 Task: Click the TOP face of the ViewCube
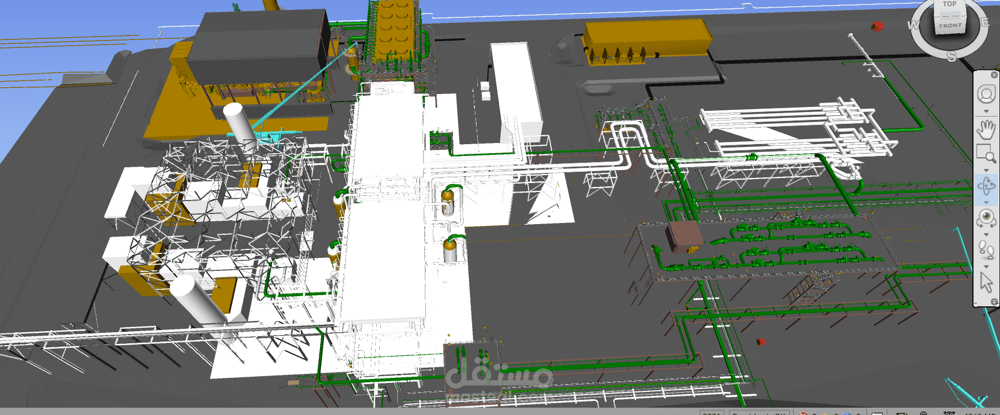click(950, 7)
